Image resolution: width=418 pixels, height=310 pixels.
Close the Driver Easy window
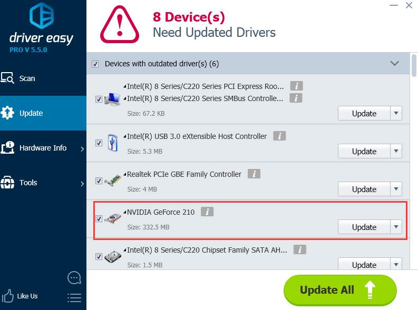pos(409,5)
